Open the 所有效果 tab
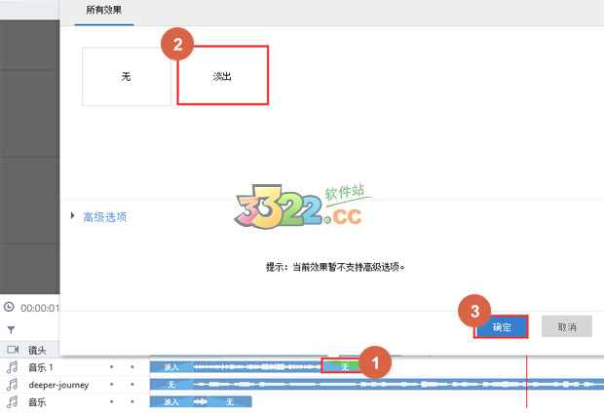The height and width of the screenshot is (413, 604). [x=104, y=10]
